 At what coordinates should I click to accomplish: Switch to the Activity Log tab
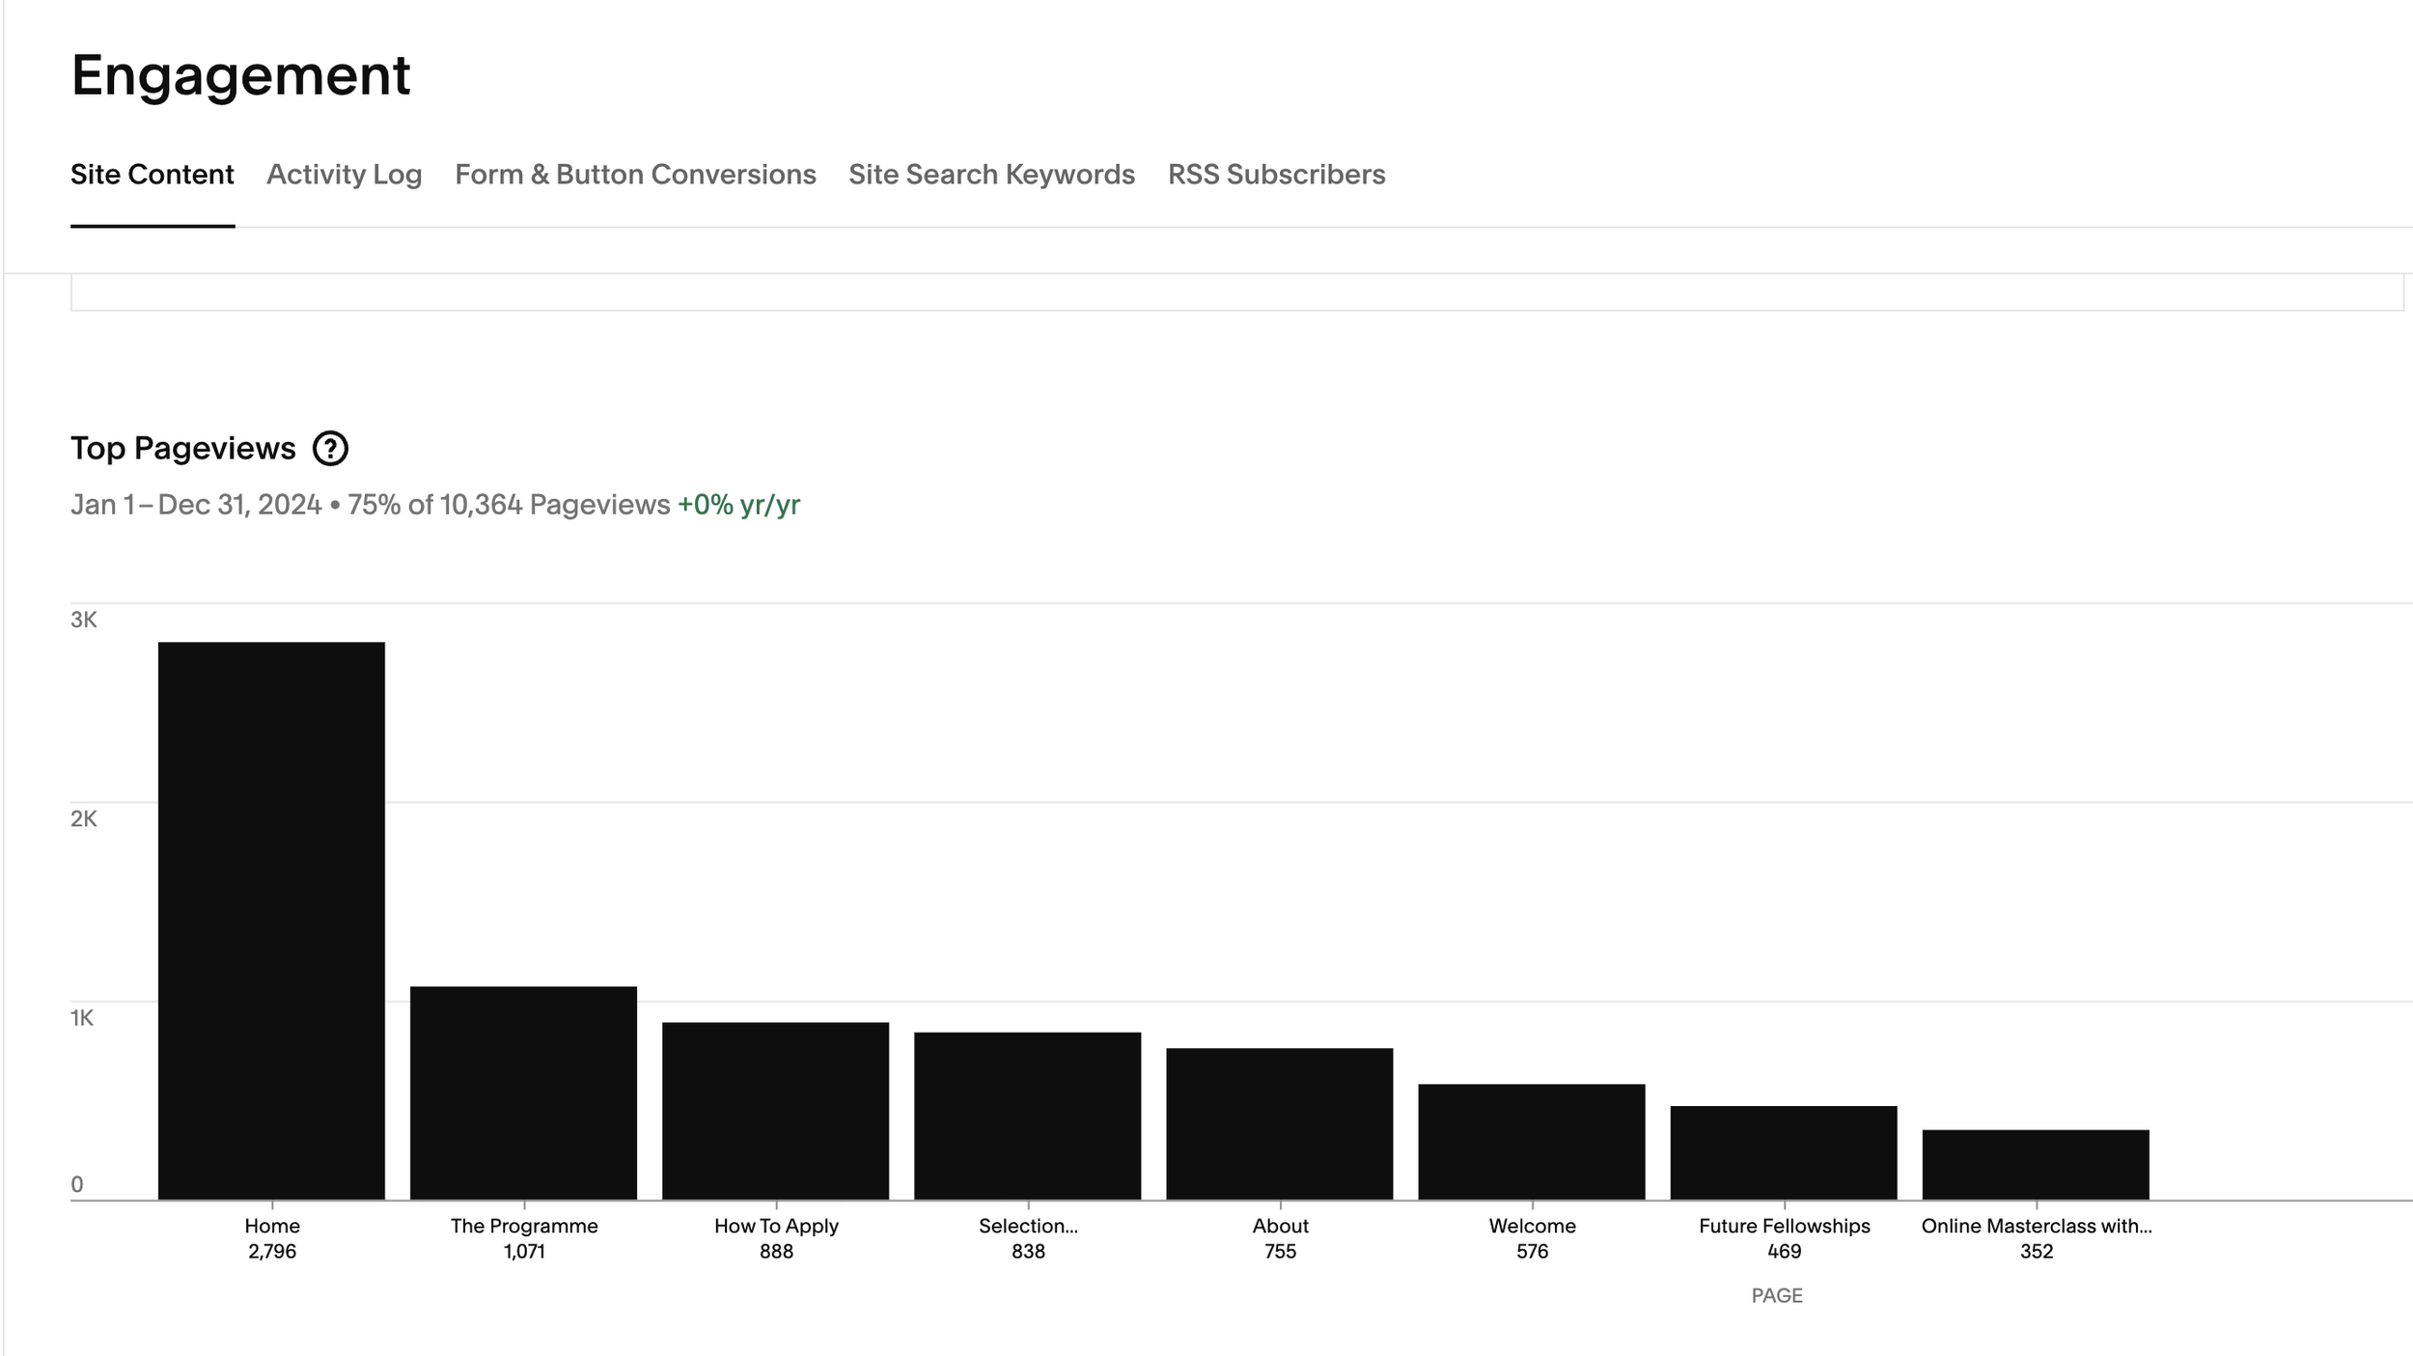[x=344, y=175]
